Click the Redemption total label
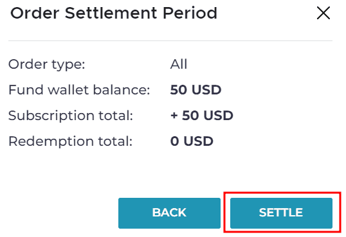The image size is (346, 237). 70,141
